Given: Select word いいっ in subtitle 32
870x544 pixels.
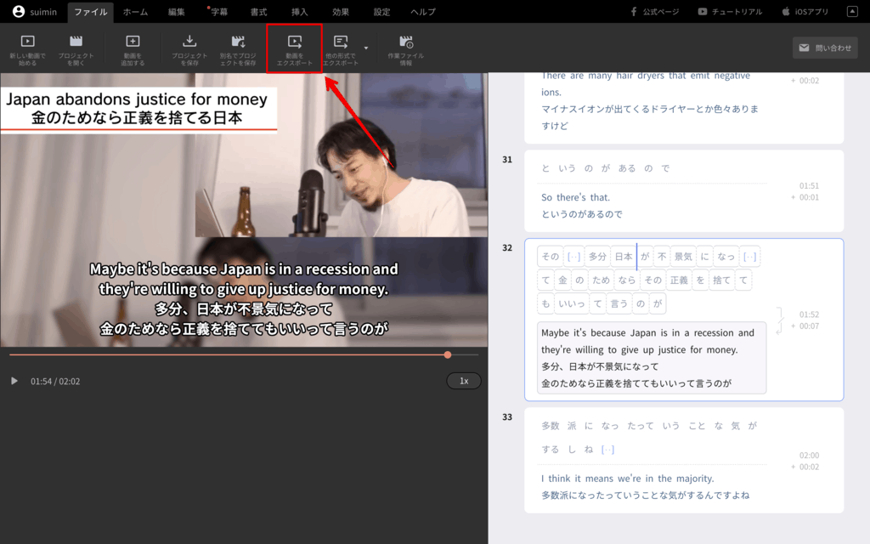Looking at the screenshot, I should pyautogui.click(x=572, y=303).
